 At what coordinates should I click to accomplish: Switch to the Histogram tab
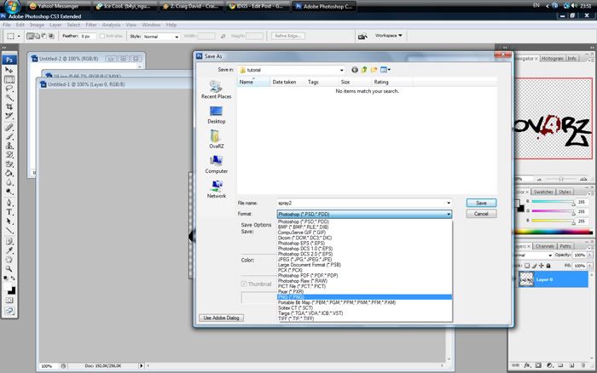[x=552, y=59]
